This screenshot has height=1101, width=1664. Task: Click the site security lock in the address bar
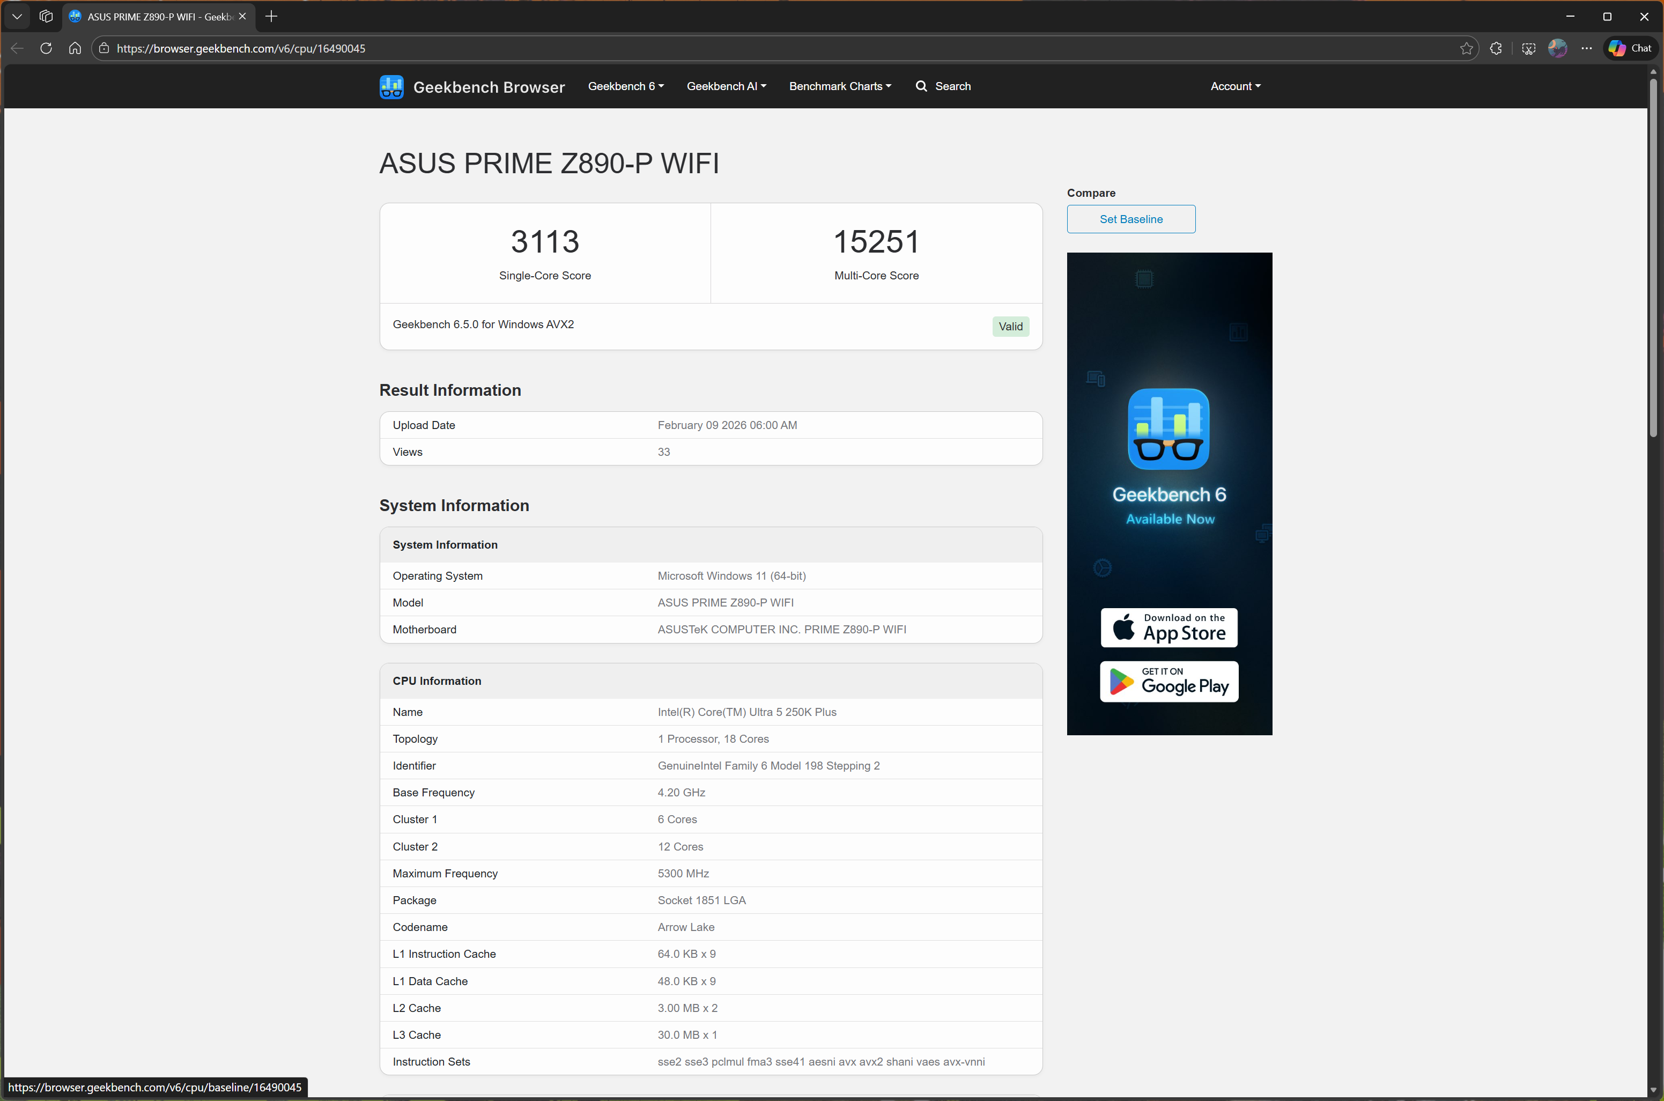[104, 48]
